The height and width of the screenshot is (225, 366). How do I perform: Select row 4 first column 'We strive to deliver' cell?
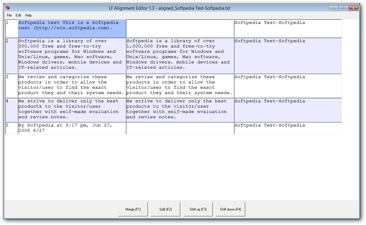tap(72, 110)
